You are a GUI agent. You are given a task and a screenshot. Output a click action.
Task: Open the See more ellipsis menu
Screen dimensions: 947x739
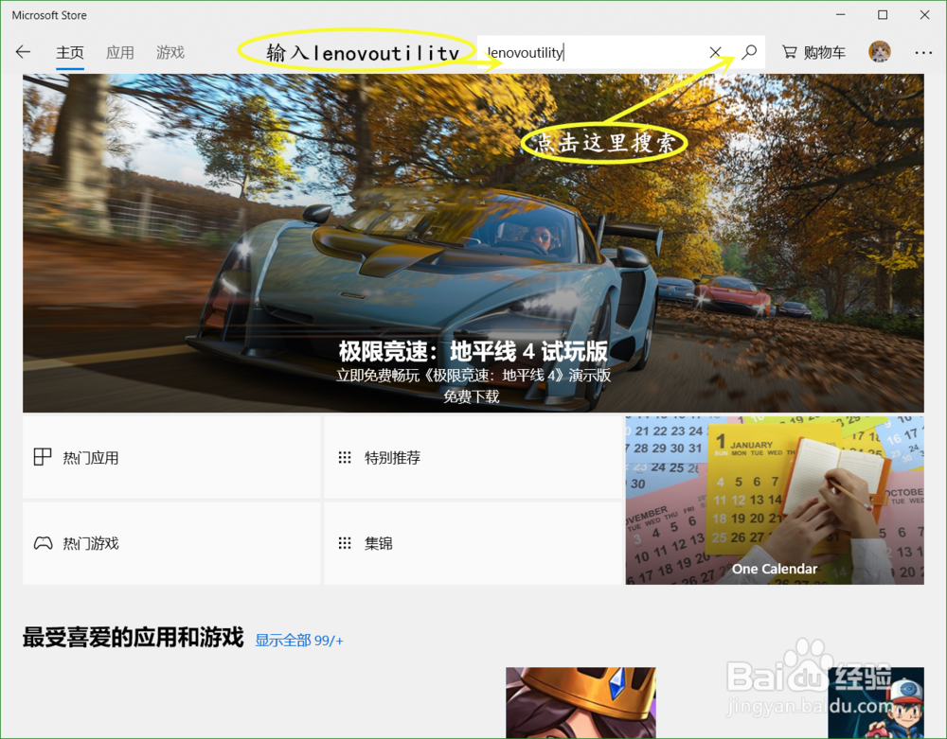[923, 52]
